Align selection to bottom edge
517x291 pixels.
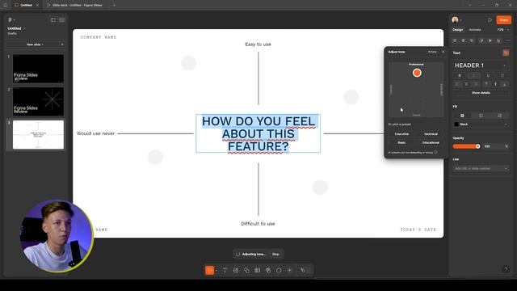pos(498,40)
